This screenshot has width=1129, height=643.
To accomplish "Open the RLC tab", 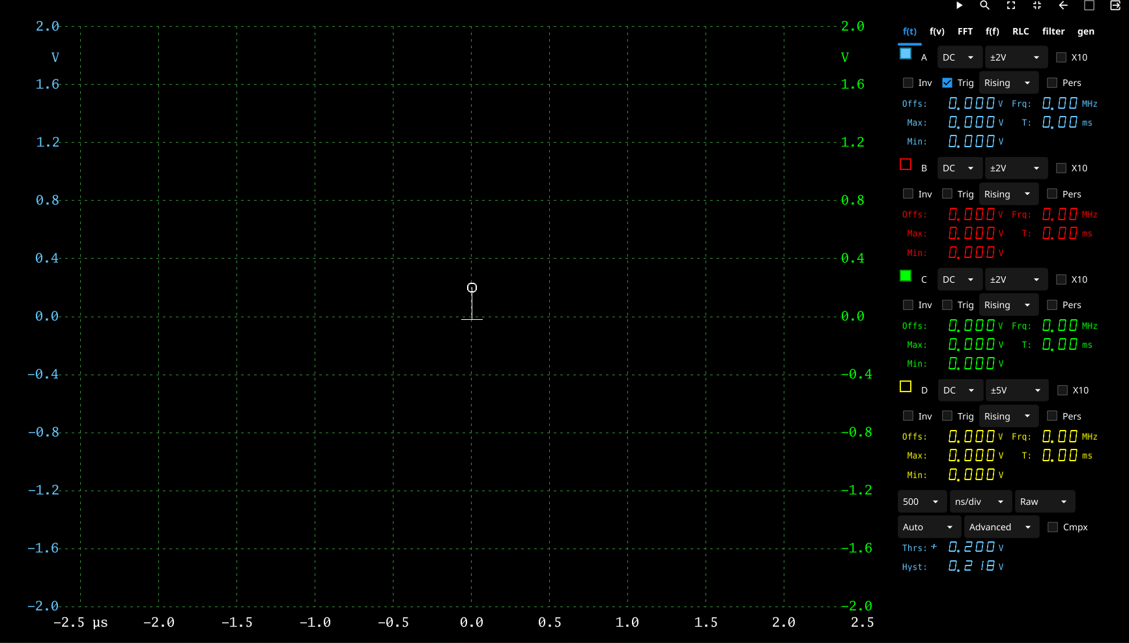I will pyautogui.click(x=1021, y=31).
